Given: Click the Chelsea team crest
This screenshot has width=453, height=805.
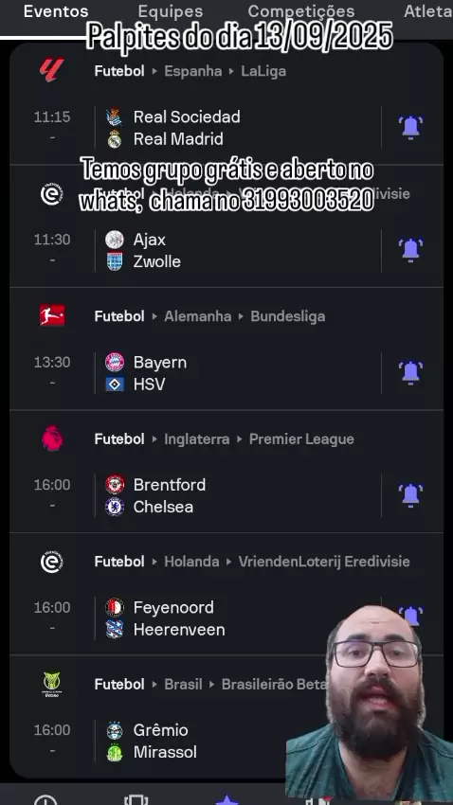Looking at the screenshot, I should (x=115, y=507).
